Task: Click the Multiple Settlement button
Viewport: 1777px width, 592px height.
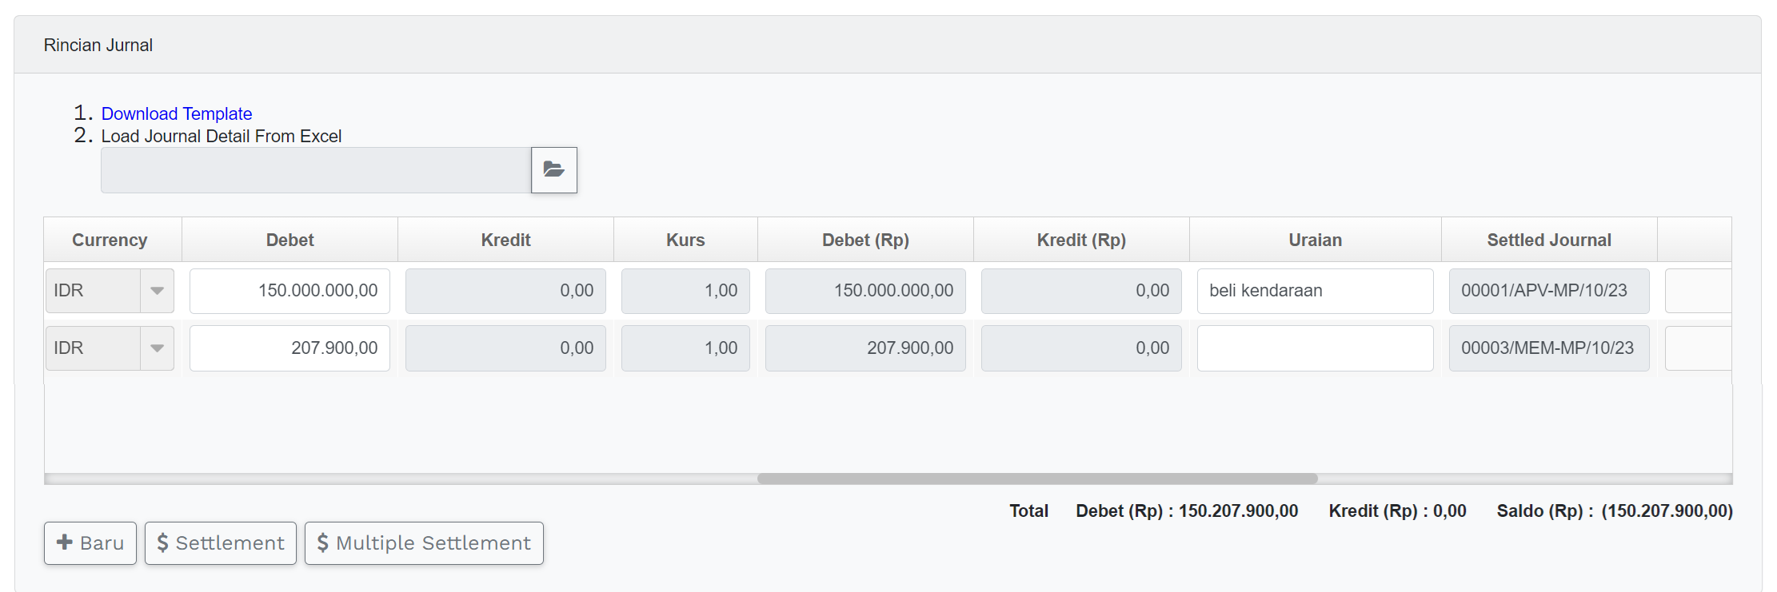Action: click(424, 543)
